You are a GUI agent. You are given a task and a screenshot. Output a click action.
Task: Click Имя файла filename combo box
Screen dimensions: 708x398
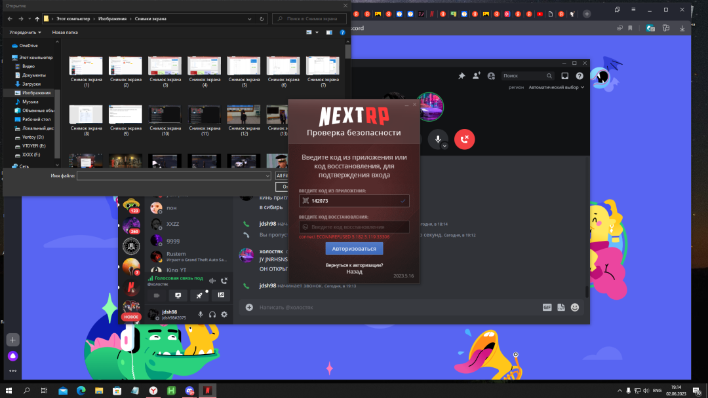174,176
